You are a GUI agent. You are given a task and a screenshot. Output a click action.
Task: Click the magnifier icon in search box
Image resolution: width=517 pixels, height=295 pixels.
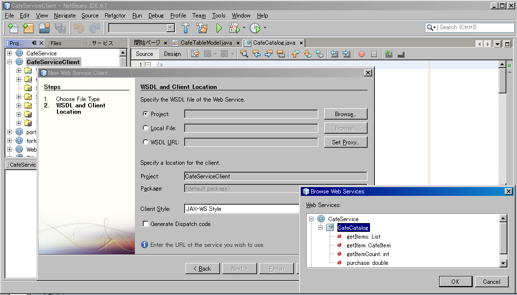pyautogui.click(x=430, y=27)
